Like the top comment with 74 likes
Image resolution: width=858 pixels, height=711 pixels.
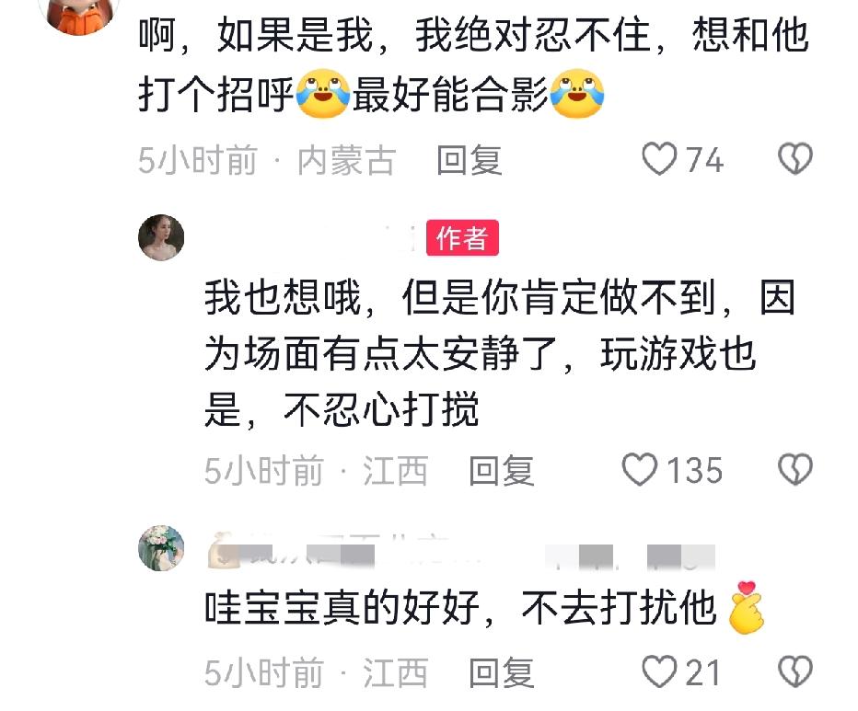659,159
